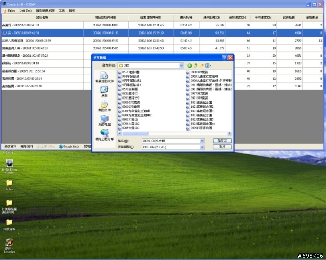This screenshot has height=260, width=326.
Task: Go up one folder level in dialog
Action: click(195, 66)
